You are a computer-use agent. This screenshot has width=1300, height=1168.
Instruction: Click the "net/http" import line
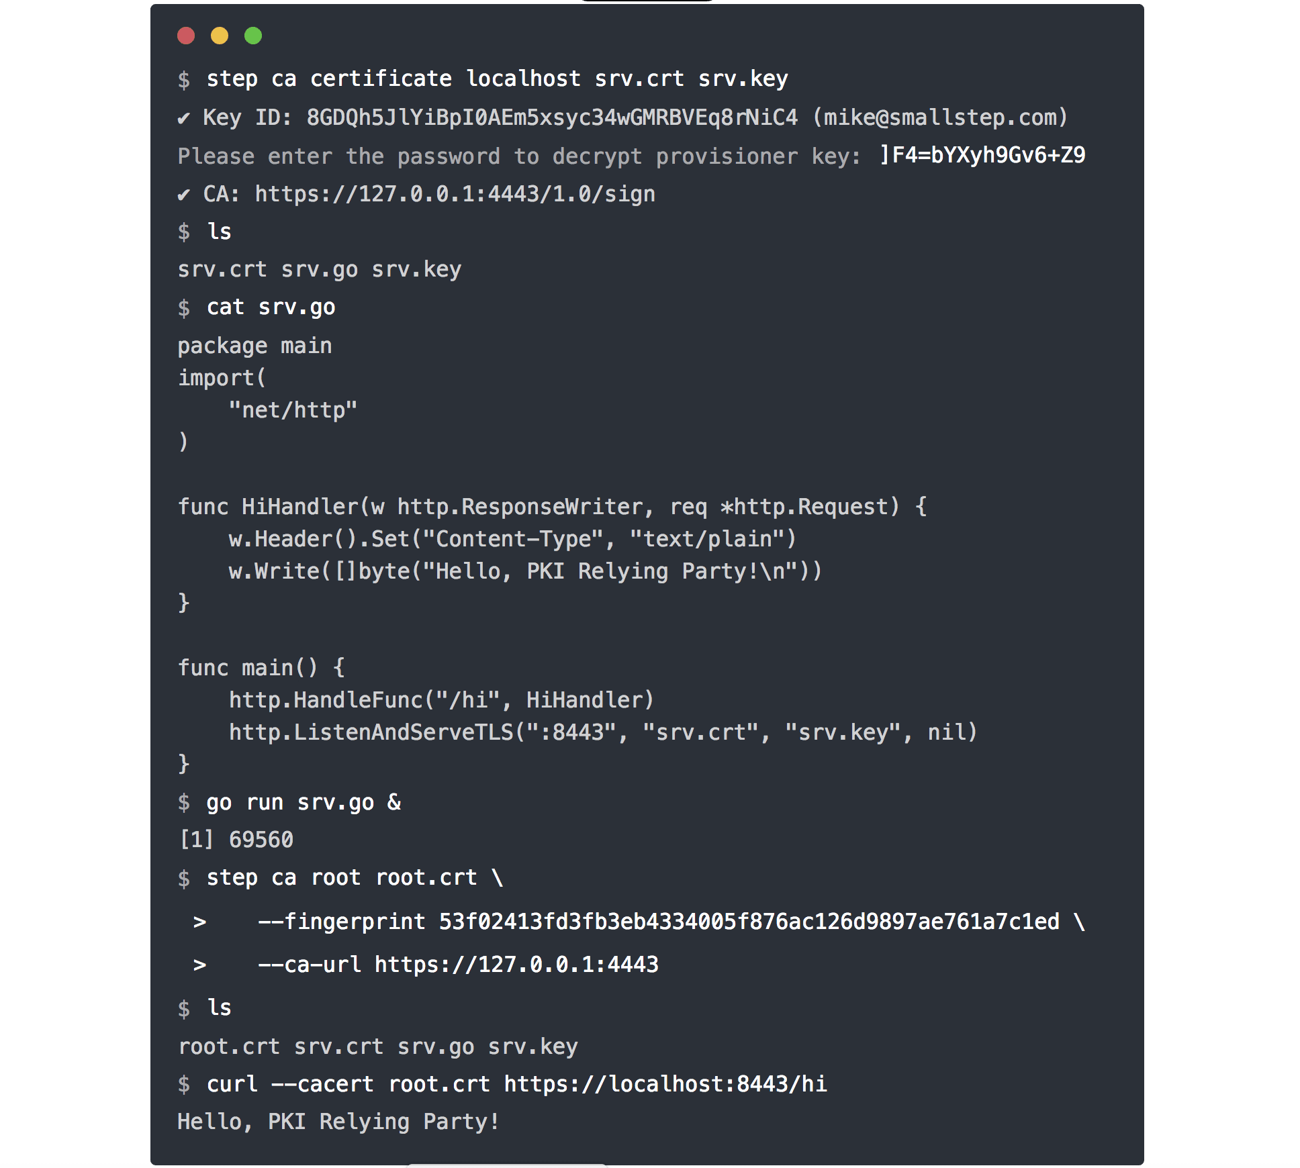point(293,410)
